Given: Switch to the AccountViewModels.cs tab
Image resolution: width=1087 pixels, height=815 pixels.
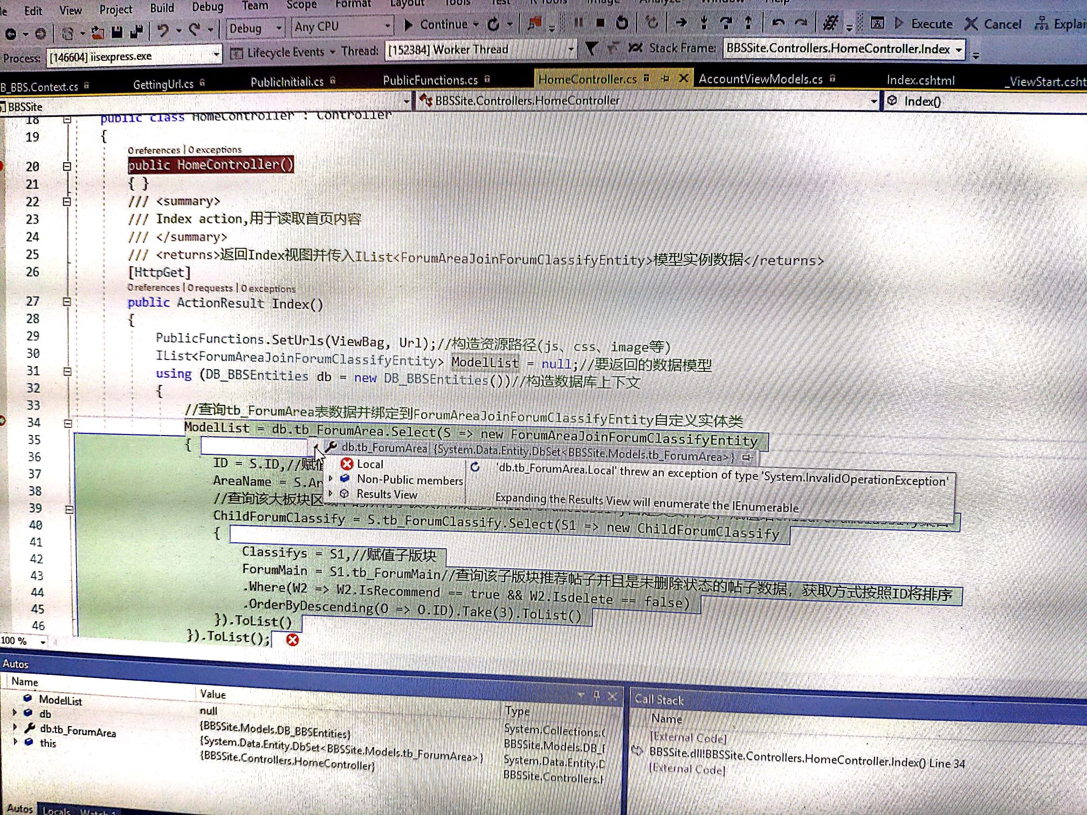Looking at the screenshot, I should [x=760, y=79].
